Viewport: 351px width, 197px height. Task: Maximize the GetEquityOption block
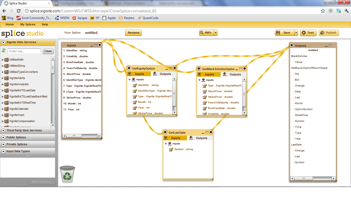pyautogui.click(x=170, y=68)
